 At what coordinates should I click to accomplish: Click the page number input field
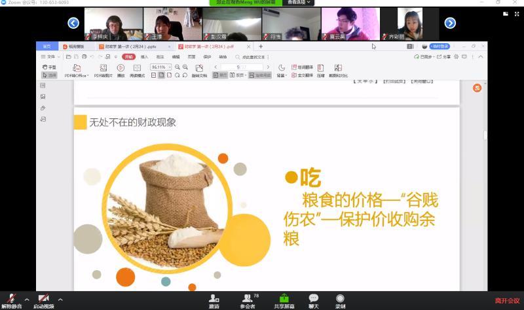pyautogui.click(x=241, y=67)
